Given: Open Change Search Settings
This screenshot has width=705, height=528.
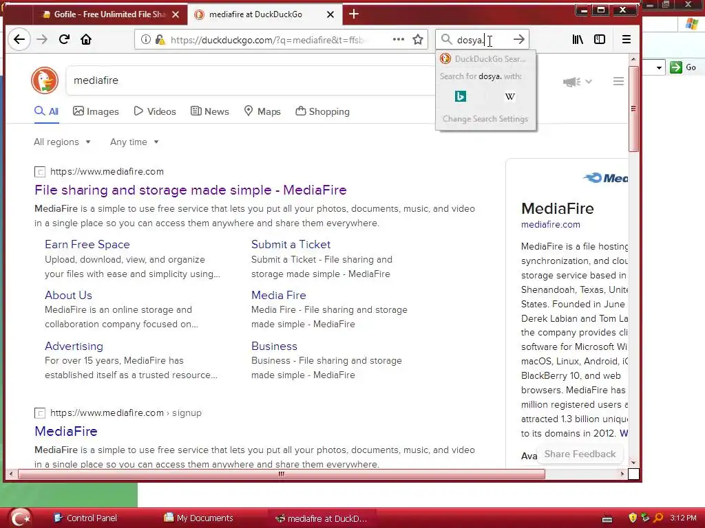Looking at the screenshot, I should pos(485,119).
